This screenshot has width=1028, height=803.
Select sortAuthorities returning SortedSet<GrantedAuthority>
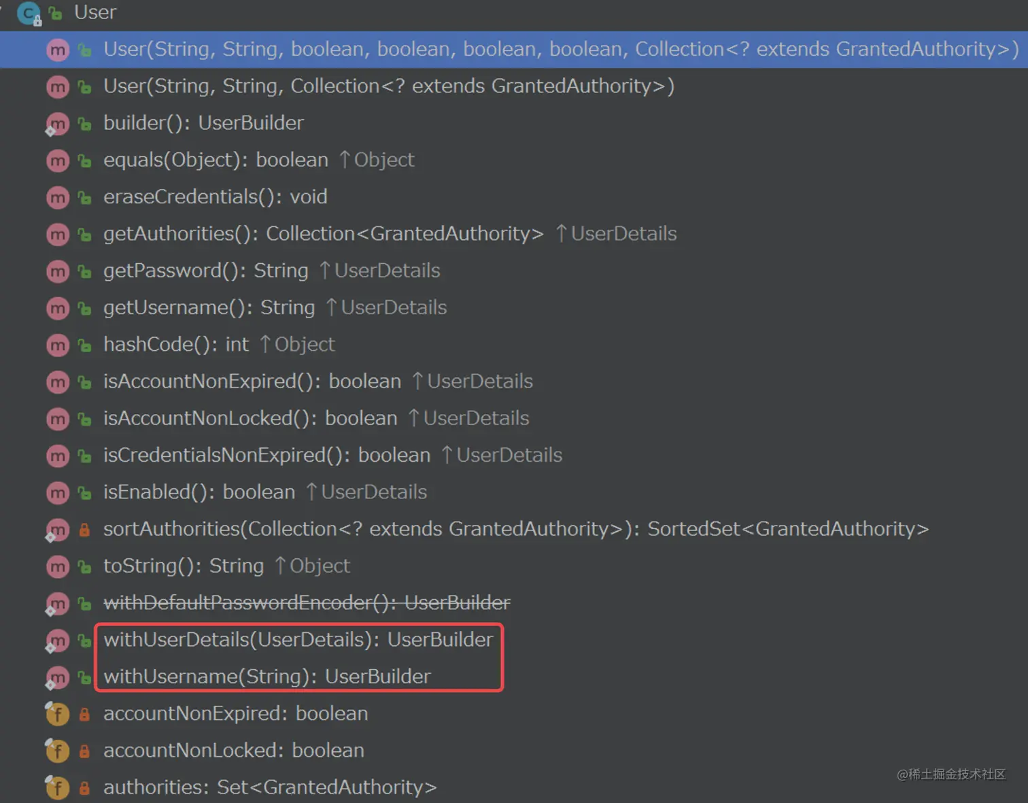(x=516, y=529)
